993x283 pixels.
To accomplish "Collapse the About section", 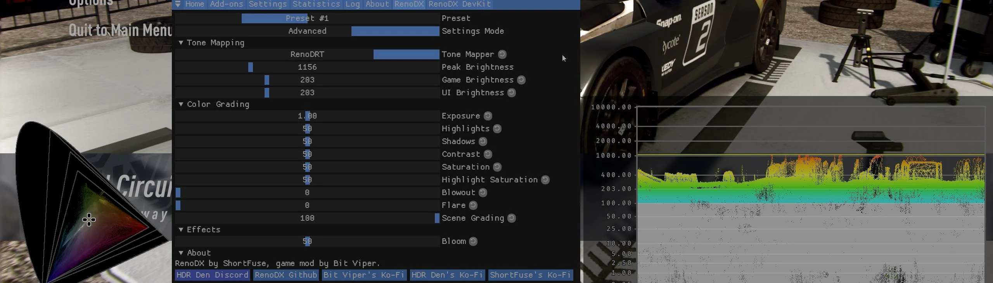I will (x=181, y=253).
